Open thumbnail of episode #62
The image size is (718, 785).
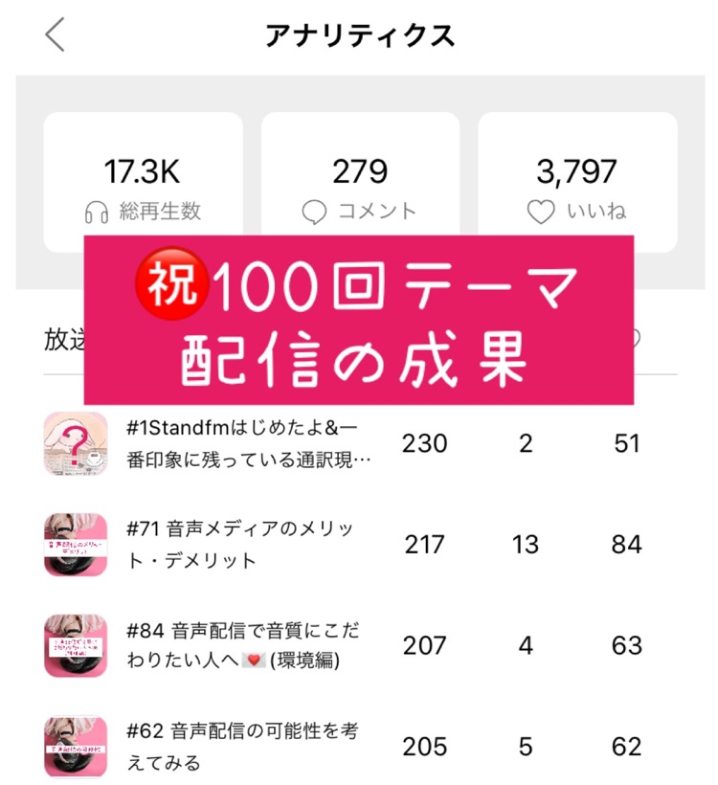point(76,746)
